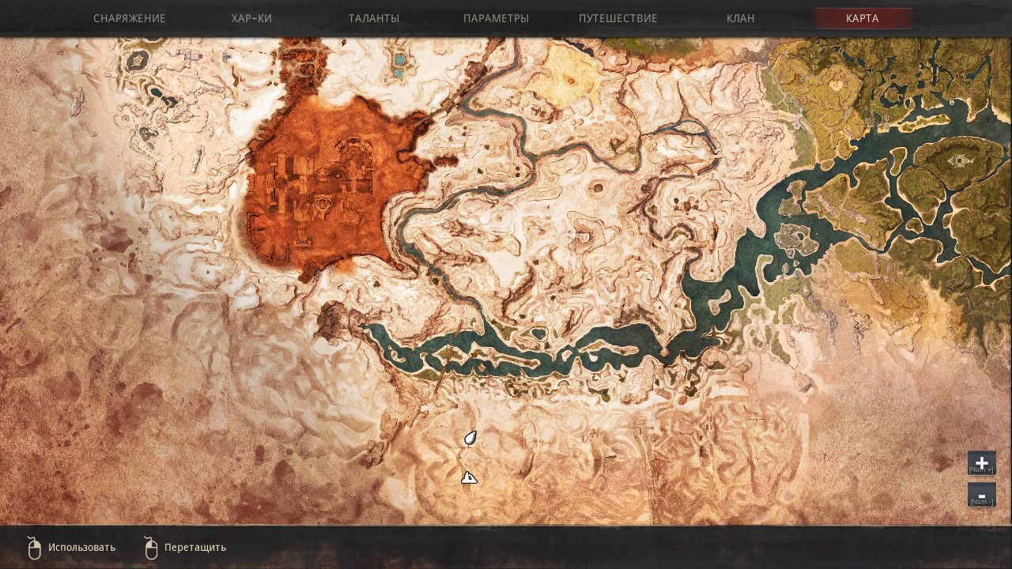Click the mouse icon beside Использовать

click(x=33, y=547)
